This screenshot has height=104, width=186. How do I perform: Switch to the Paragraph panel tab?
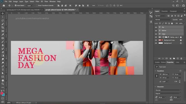coord(173,11)
